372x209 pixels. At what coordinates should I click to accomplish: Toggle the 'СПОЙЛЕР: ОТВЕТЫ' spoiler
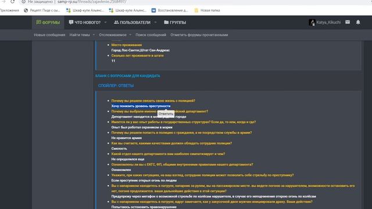116,85
